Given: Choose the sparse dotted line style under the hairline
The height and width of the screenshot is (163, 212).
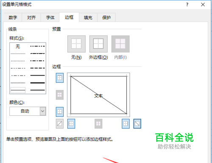Looking at the screenshot, I should [x=18, y=61].
